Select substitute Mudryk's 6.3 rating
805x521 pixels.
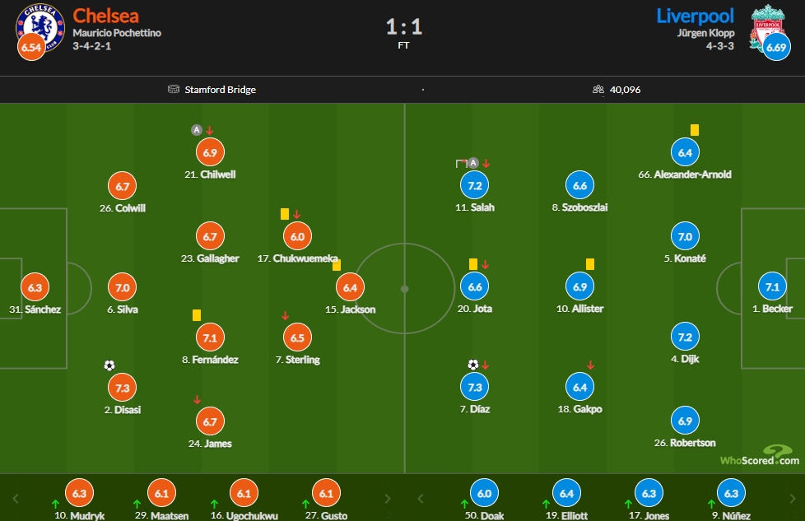pos(80,493)
